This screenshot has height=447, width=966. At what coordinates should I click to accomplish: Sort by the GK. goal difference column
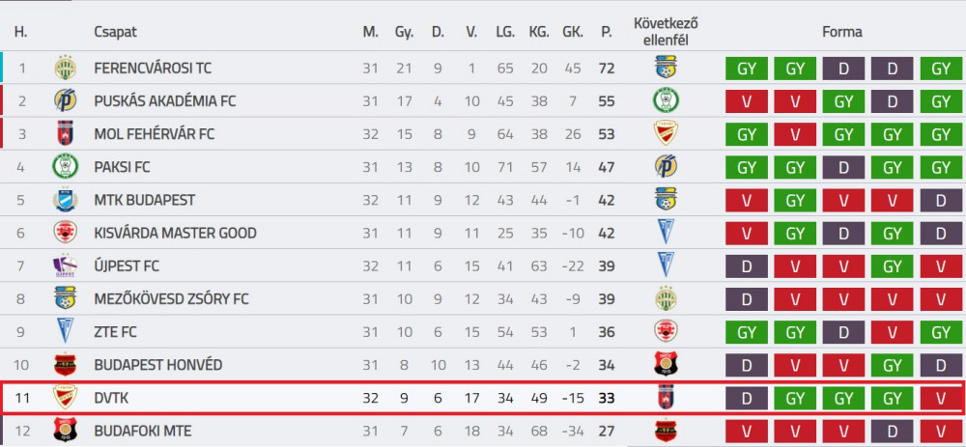(x=572, y=32)
